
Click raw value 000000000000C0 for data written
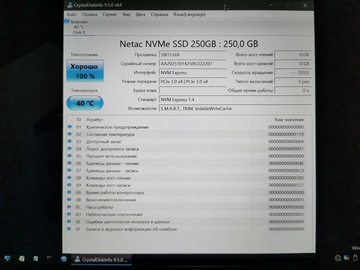[286, 170]
